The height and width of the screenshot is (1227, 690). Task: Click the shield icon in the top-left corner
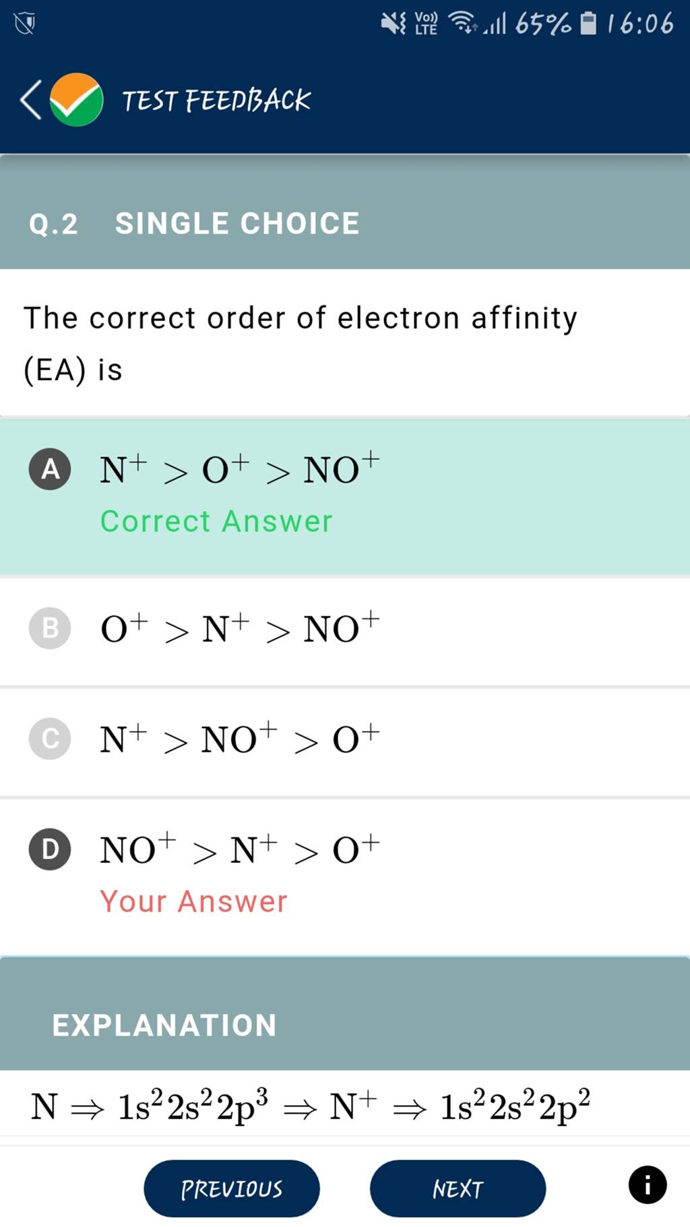click(22, 22)
